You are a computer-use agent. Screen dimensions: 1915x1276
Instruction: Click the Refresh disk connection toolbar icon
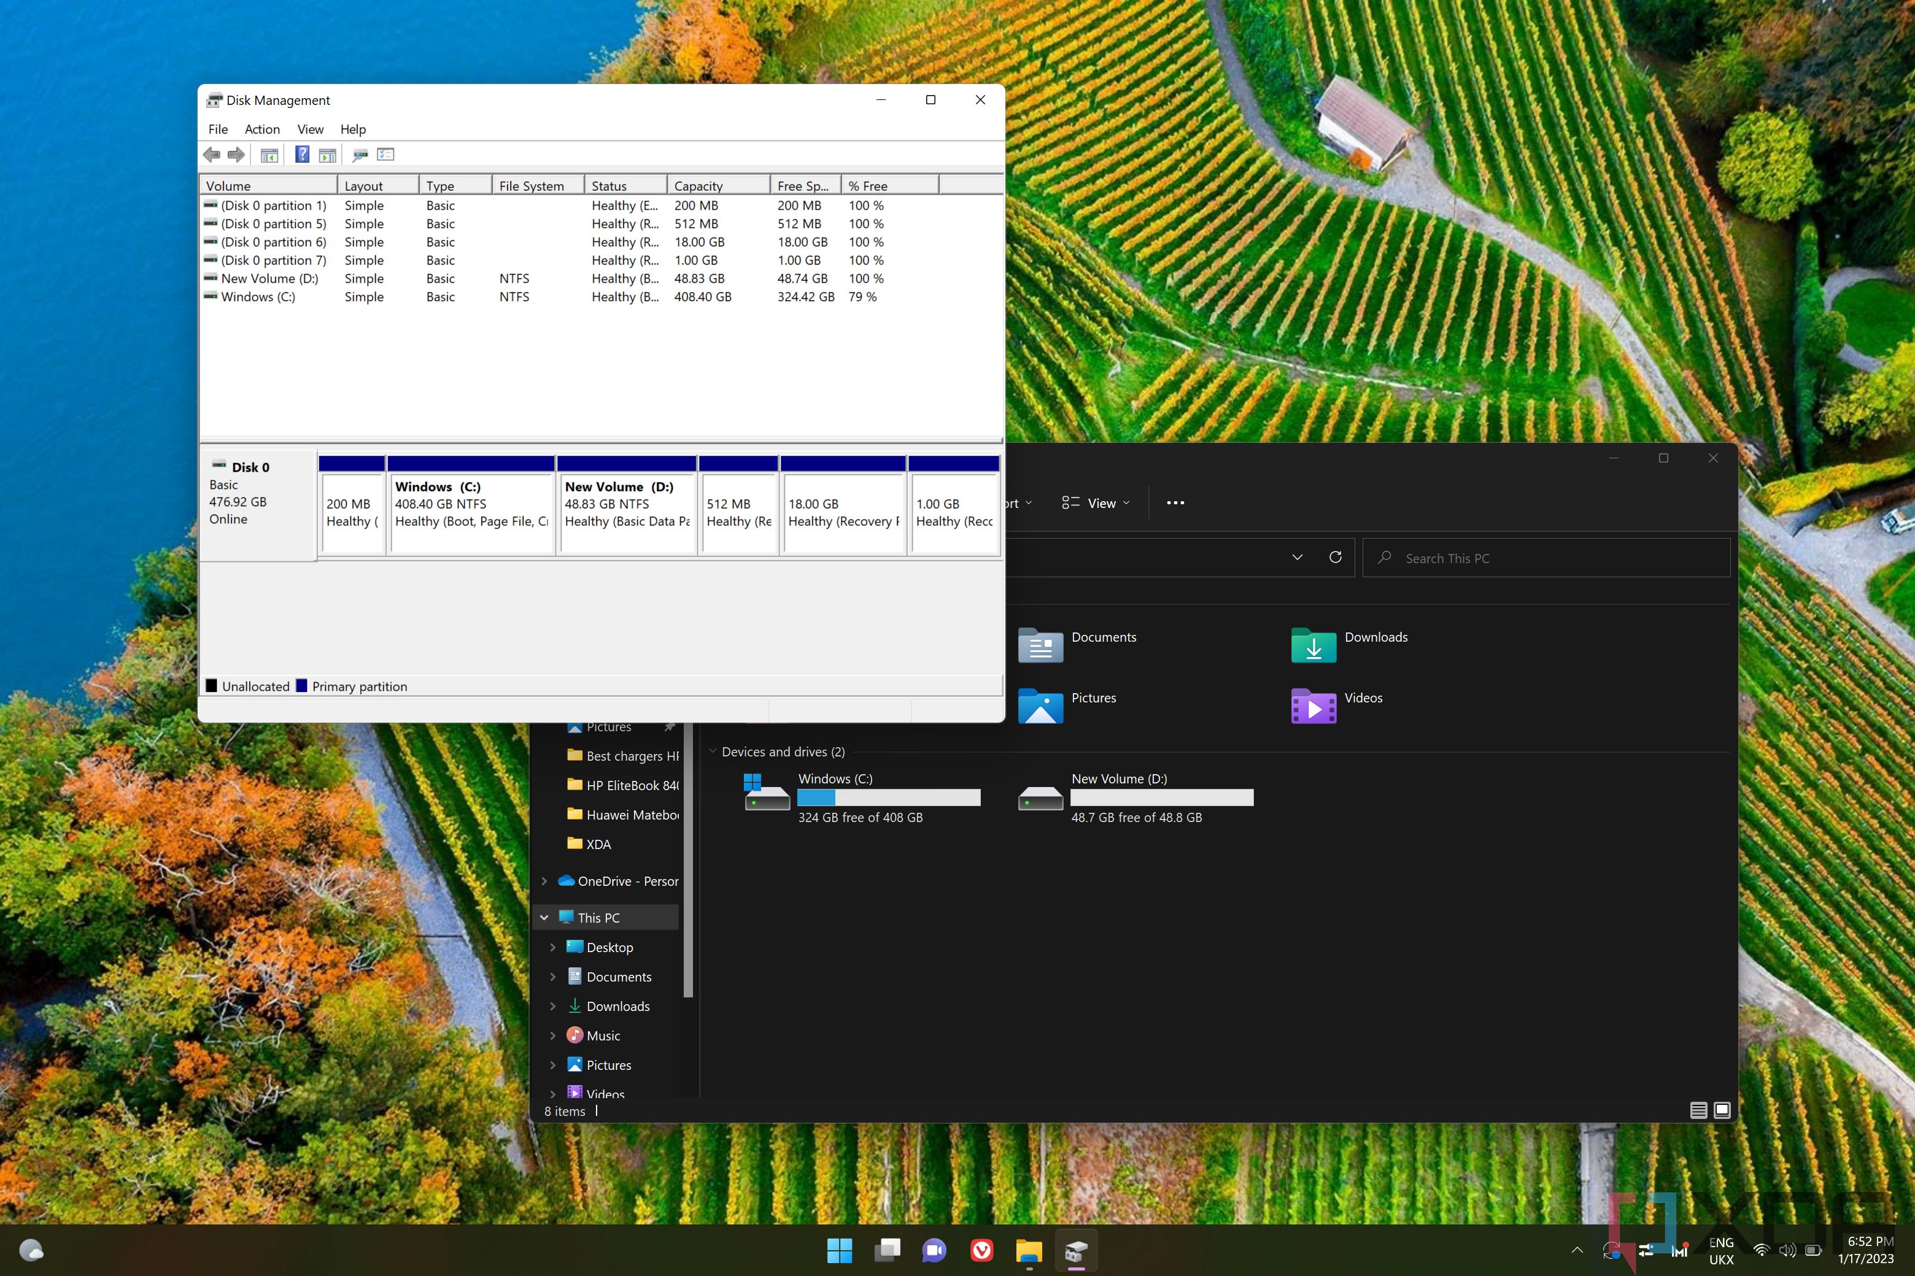pos(360,155)
